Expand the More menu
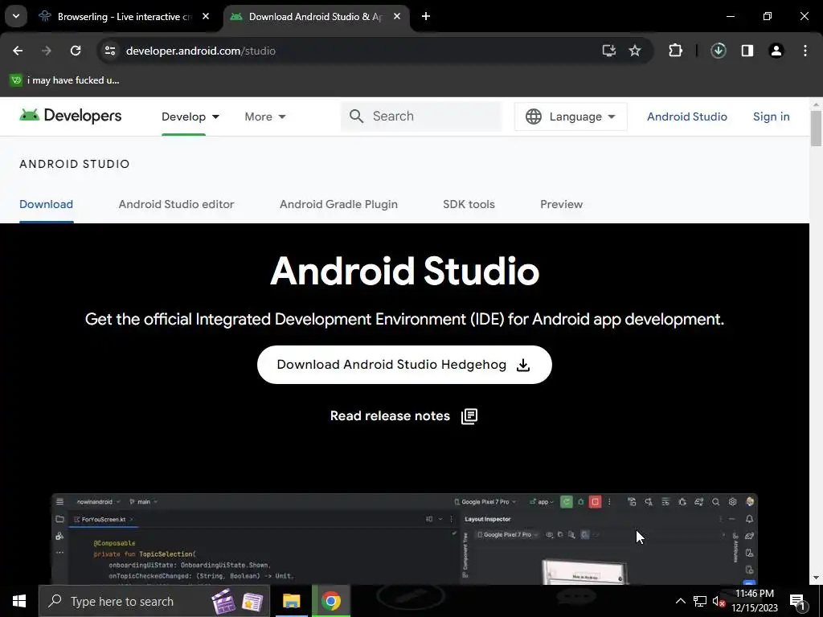 (265, 116)
